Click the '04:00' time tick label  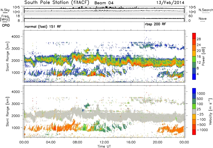pyautogui.click(x=51, y=142)
